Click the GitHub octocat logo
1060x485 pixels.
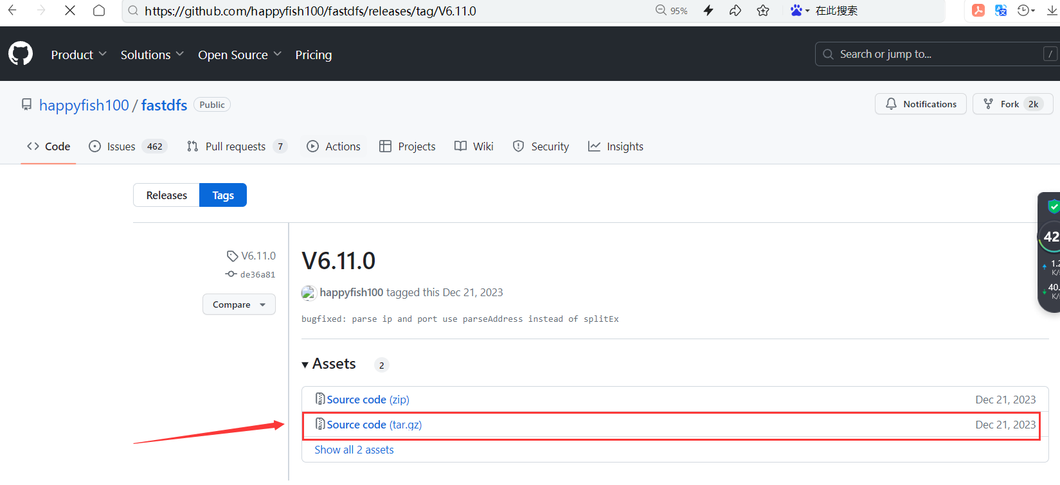point(21,54)
